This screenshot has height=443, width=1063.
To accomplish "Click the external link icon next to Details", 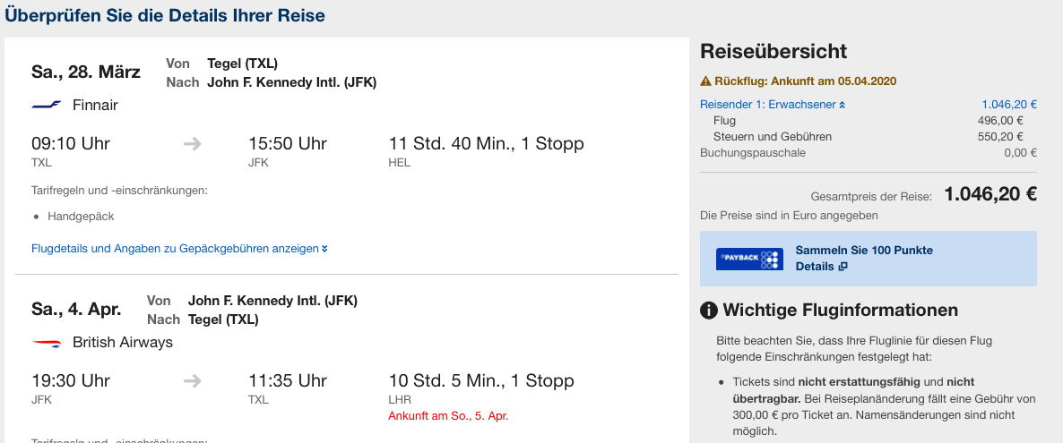I will (843, 267).
